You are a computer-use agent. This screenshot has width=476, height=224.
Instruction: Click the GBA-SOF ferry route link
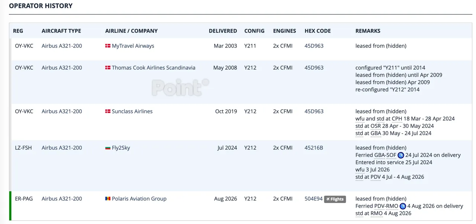[385, 155]
